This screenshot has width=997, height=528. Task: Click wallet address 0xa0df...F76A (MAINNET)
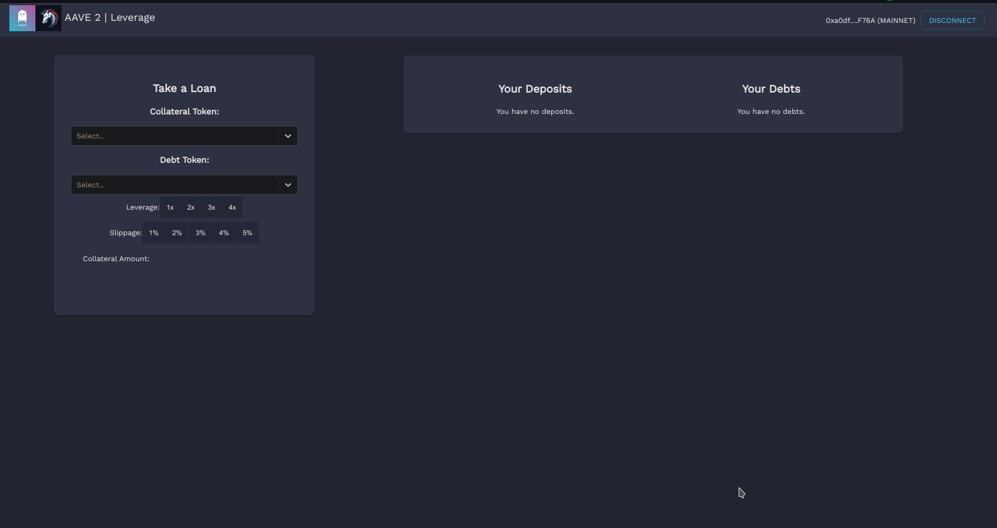point(870,20)
